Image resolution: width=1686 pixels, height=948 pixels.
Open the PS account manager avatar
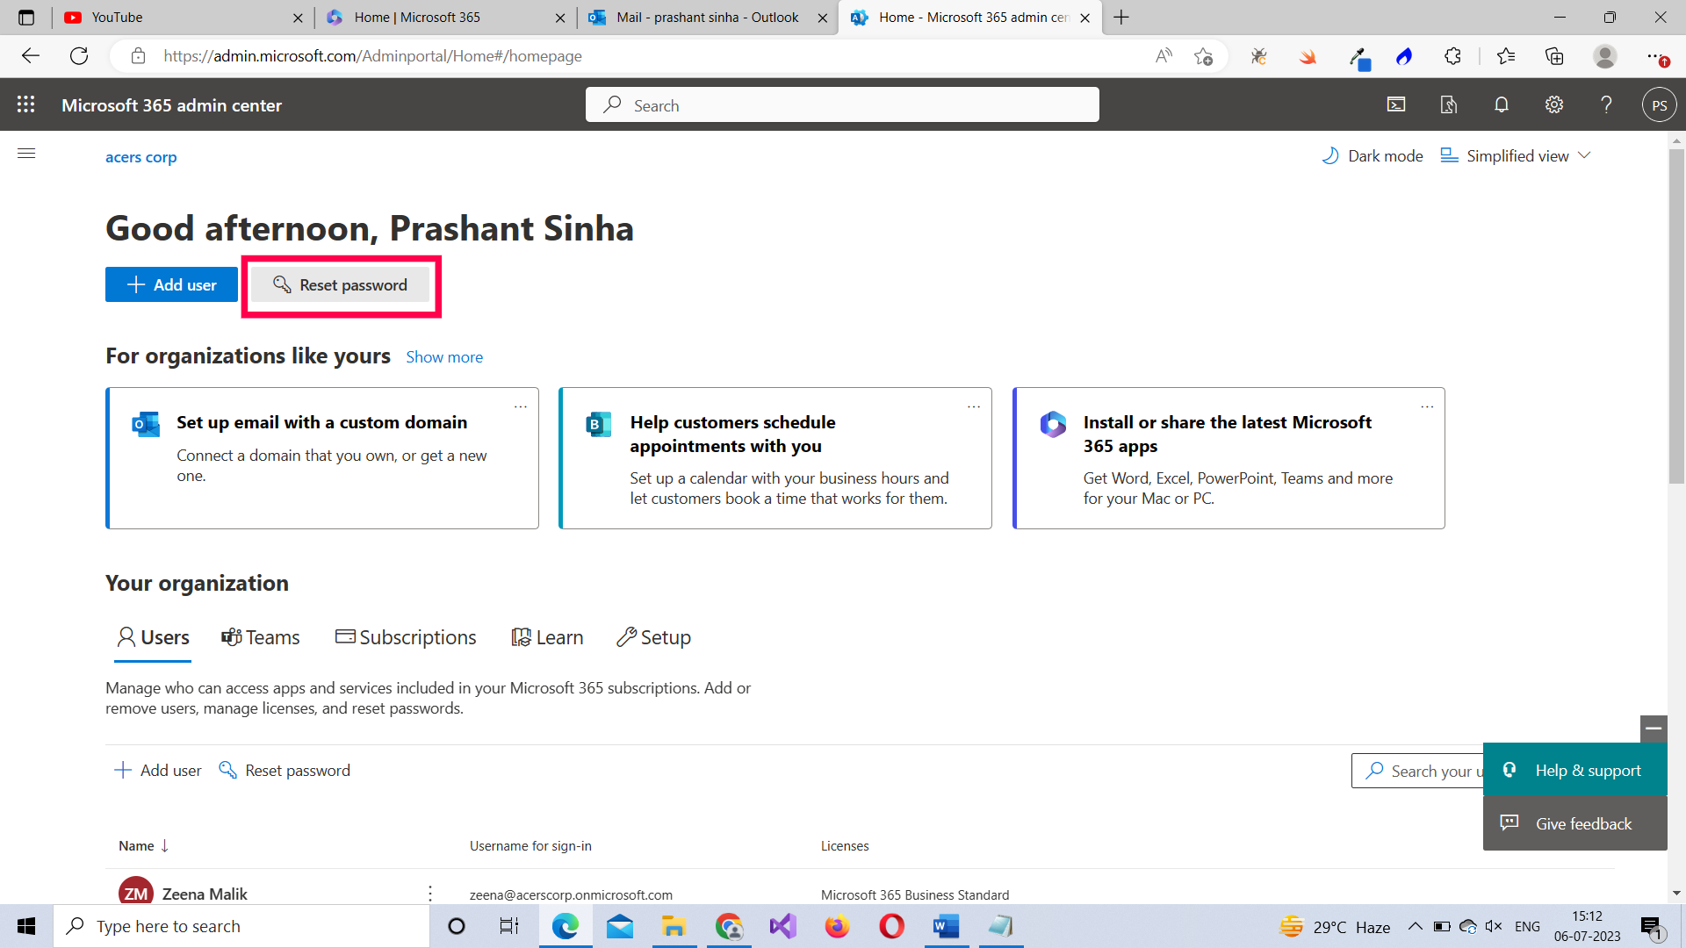click(x=1659, y=104)
